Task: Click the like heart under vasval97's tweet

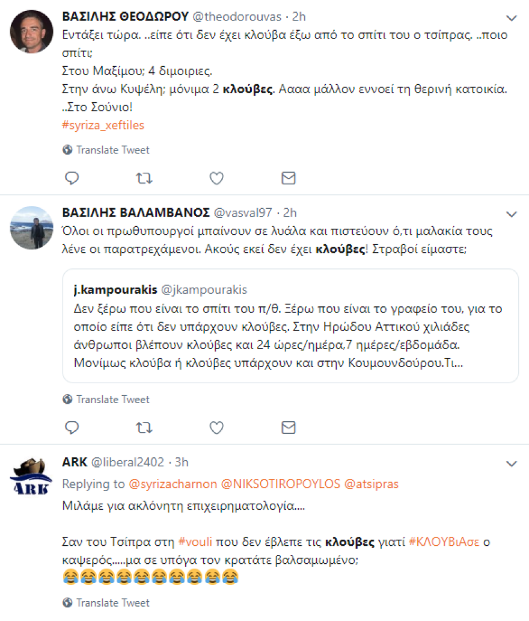Action: tap(216, 428)
